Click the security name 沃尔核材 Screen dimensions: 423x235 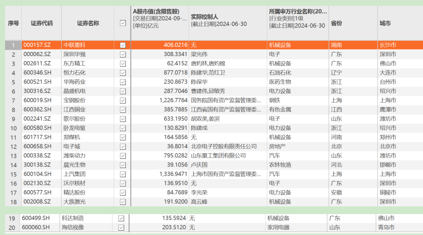75,183
